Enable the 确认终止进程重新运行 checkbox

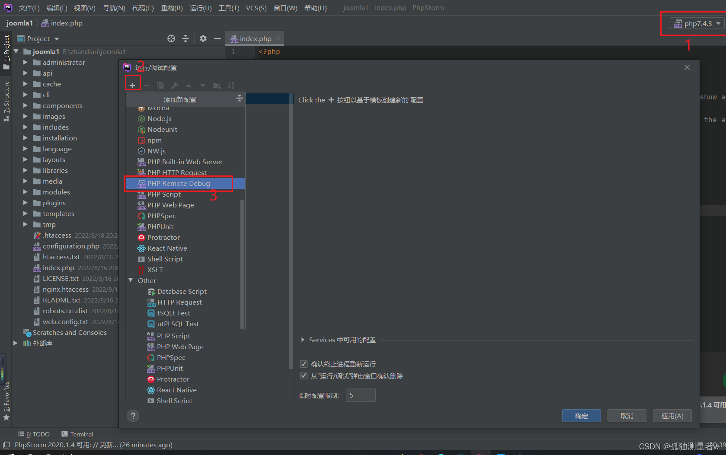pyautogui.click(x=304, y=364)
